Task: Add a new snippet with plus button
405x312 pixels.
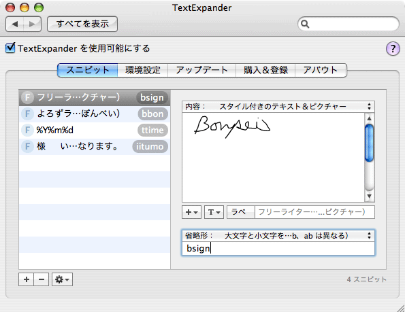Action: (26, 279)
